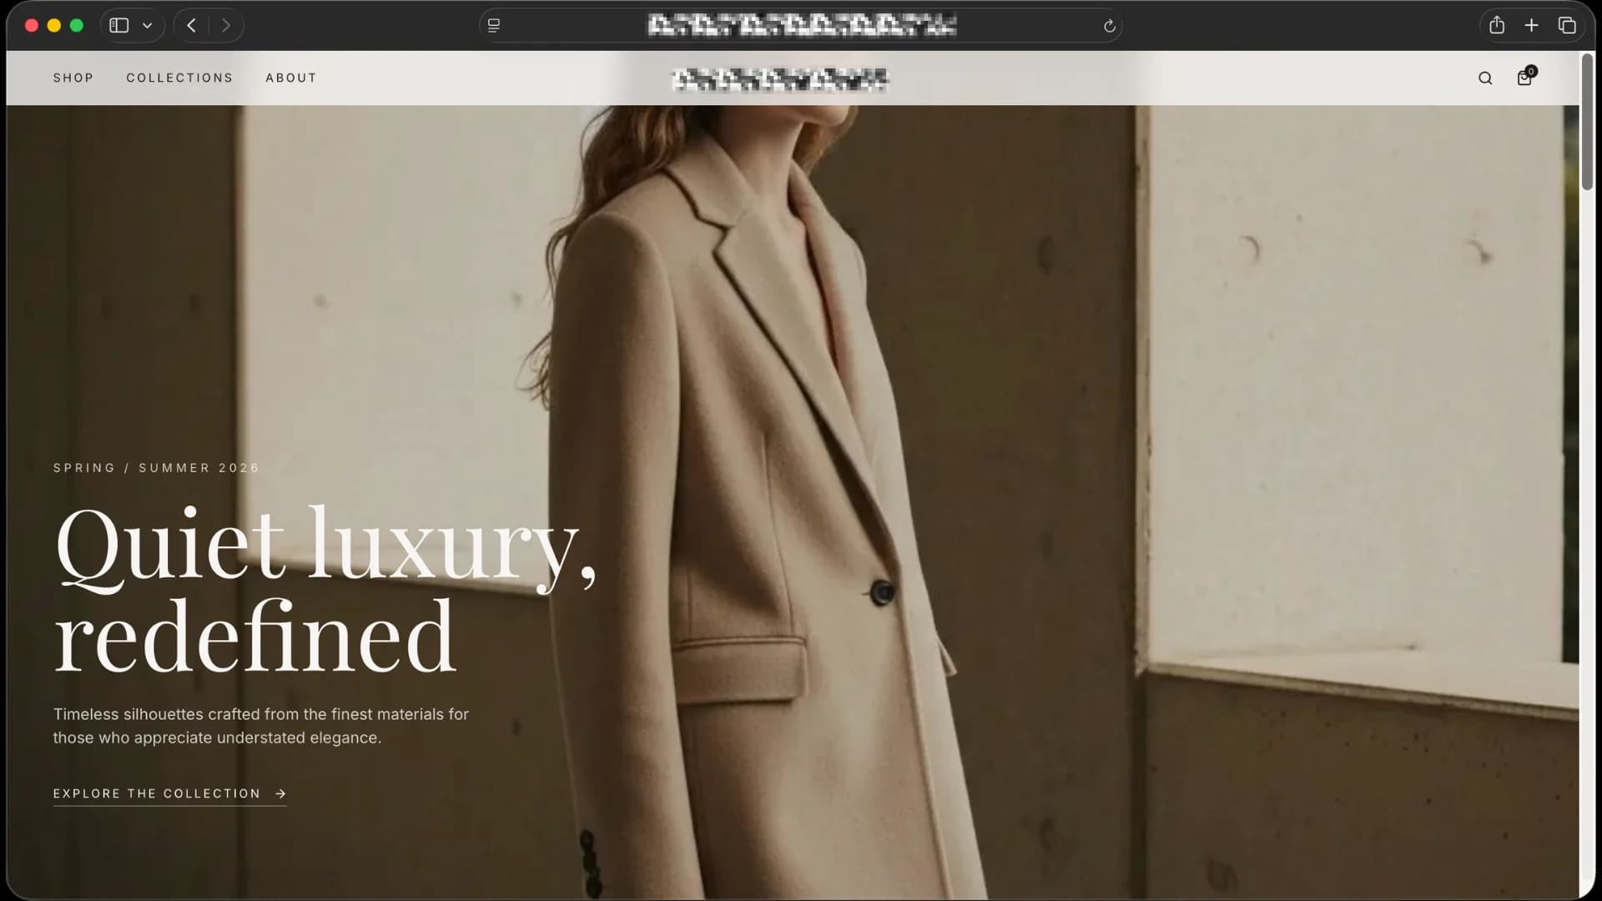
Task: Reload the current page
Action: [1109, 26]
